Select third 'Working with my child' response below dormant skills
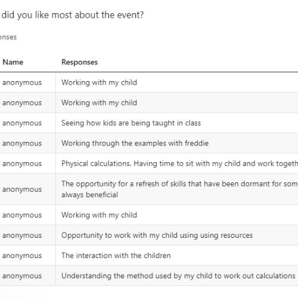 (x=99, y=215)
